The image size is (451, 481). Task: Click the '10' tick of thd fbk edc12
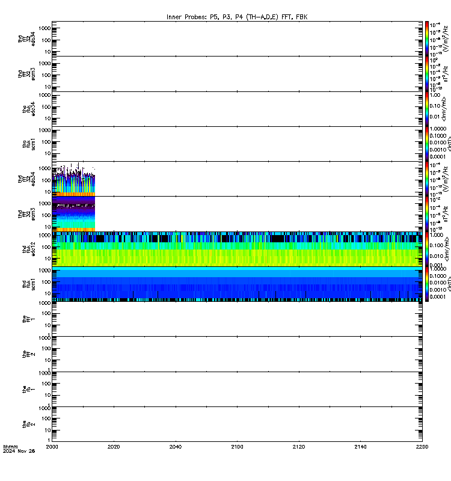[x=48, y=259]
